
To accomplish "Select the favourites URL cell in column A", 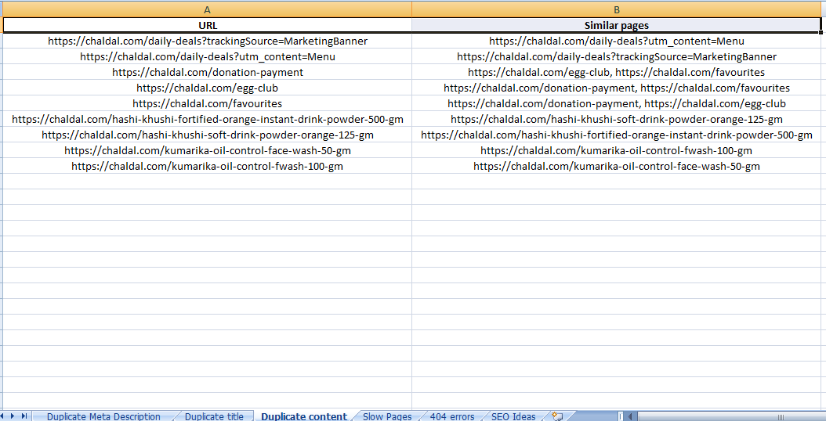I will (208, 103).
